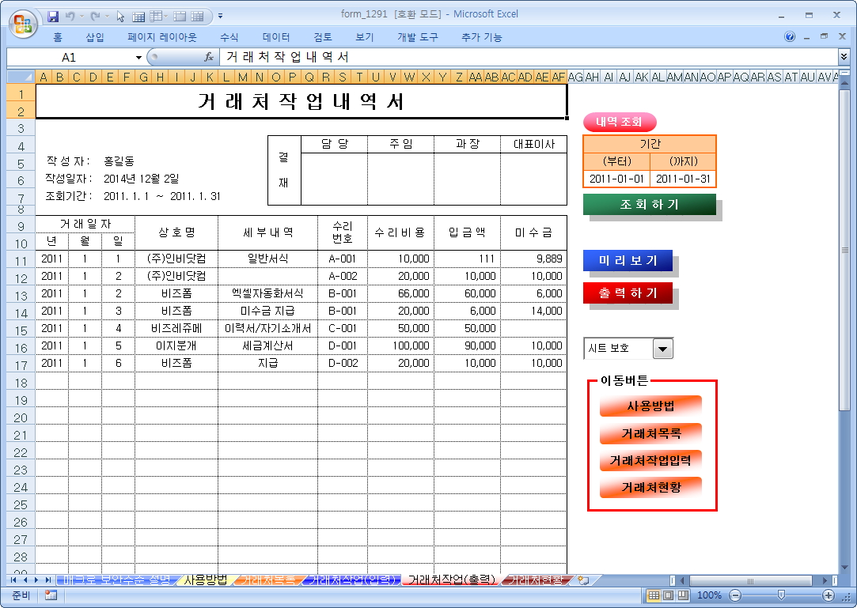Image resolution: width=857 pixels, height=608 pixels.
Task: Save the workbook from quick access toolbar
Action: tap(53, 16)
